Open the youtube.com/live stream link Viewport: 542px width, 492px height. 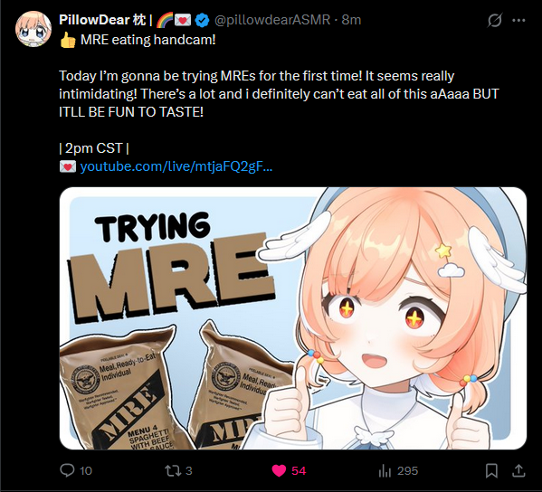176,167
